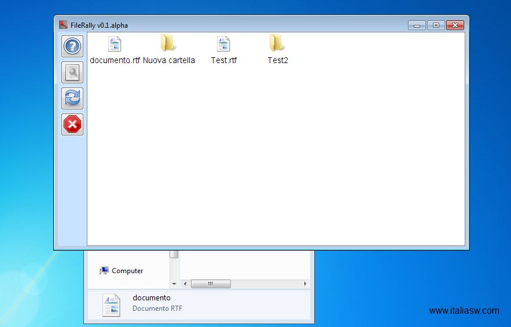Click the Test.rtf file name label

click(223, 60)
